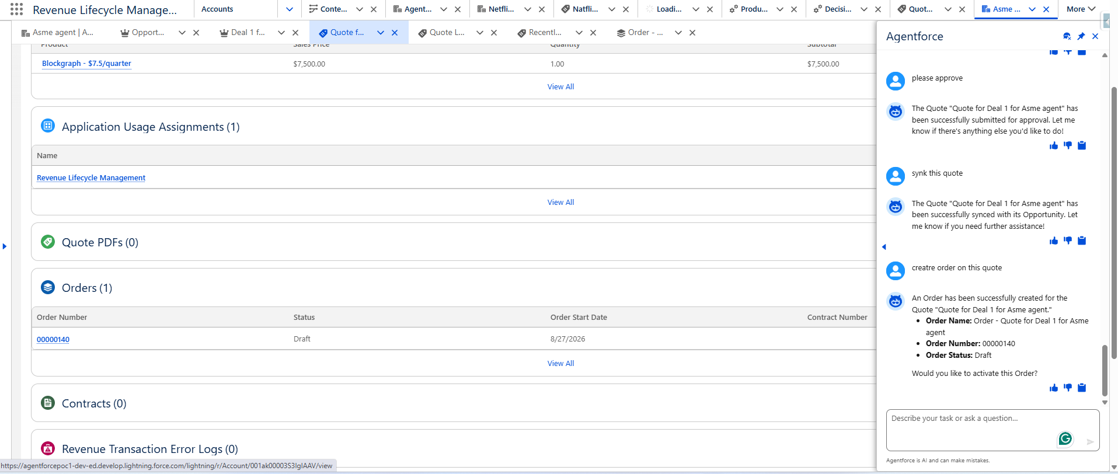The width and height of the screenshot is (1118, 474).
Task: Click the Application Usage Assignments section icon
Action: [48, 126]
